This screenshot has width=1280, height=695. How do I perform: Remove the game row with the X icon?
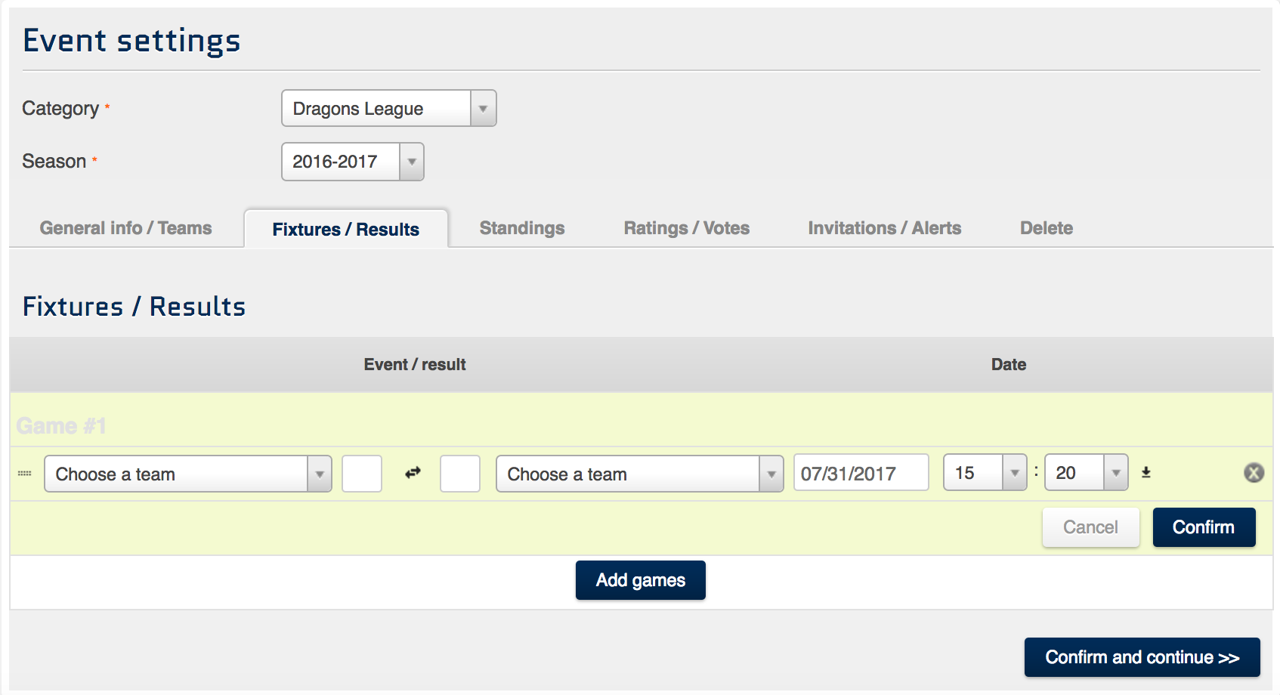coord(1254,473)
